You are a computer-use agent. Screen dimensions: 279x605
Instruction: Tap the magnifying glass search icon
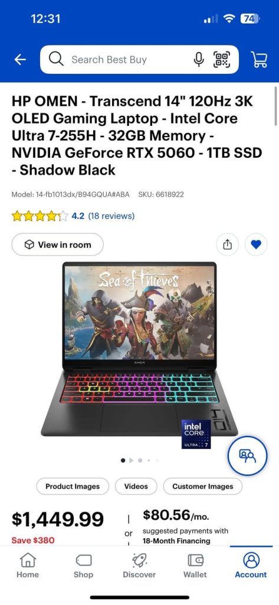tap(56, 60)
